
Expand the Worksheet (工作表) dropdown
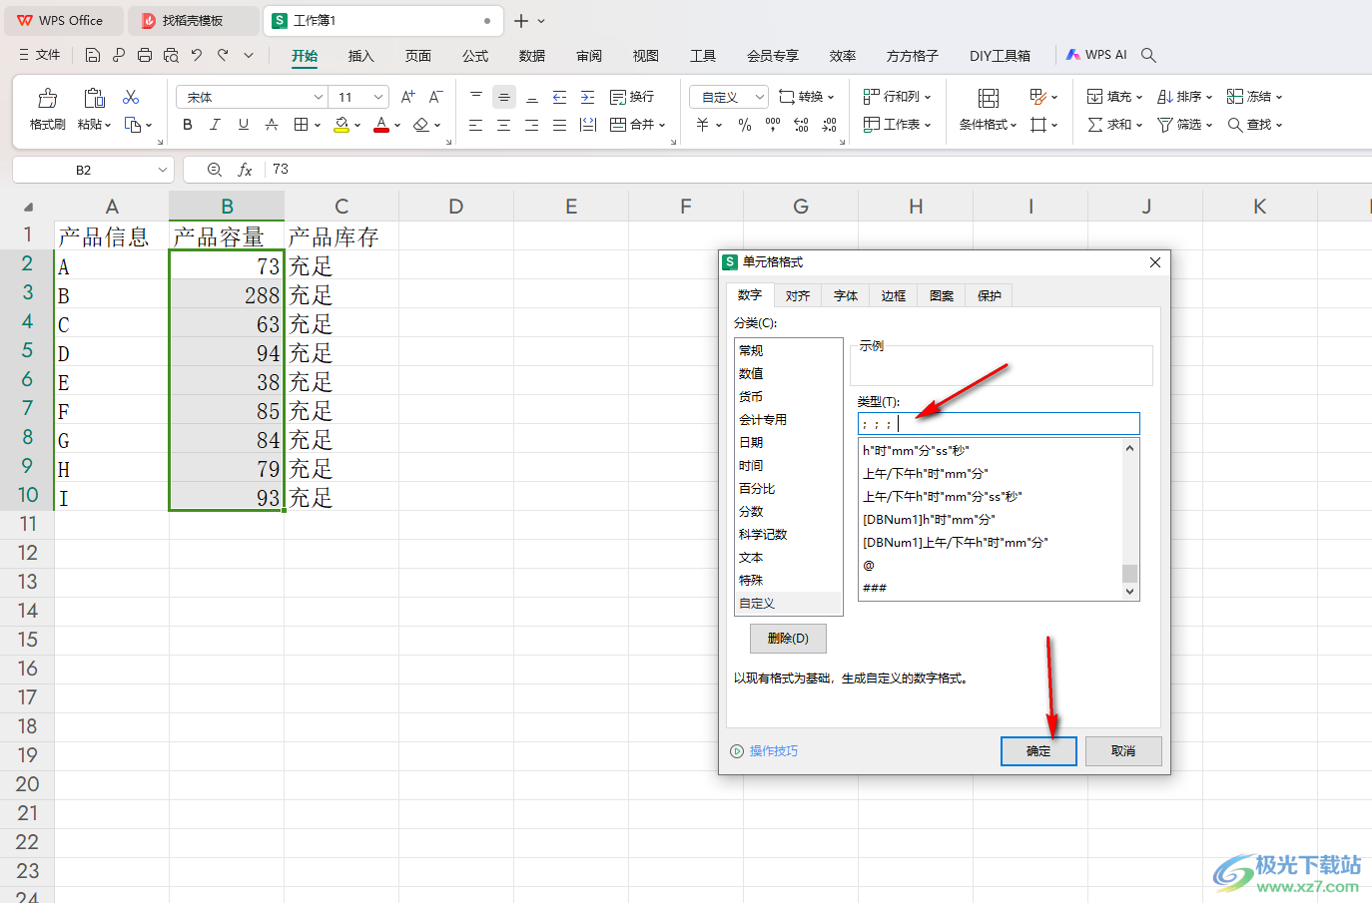[928, 125]
